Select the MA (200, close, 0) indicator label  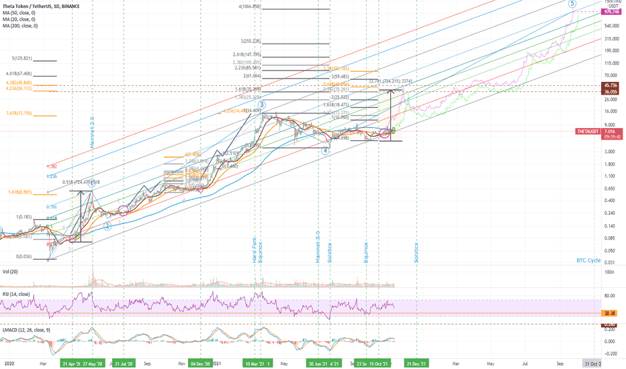[x=20, y=25]
